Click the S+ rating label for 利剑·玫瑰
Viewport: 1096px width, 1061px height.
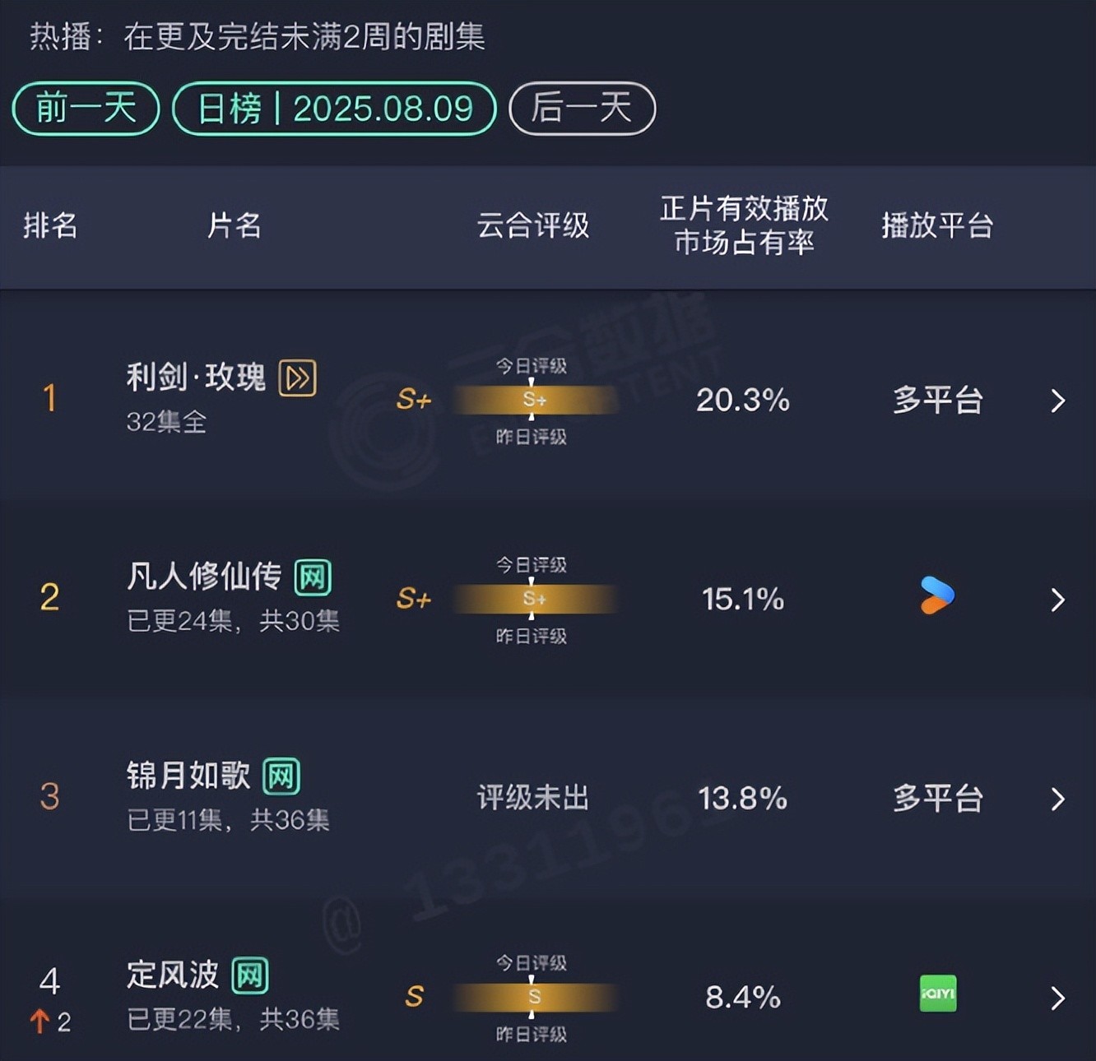413,400
